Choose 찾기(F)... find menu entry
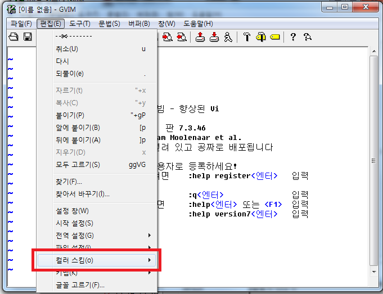This screenshot has width=383, height=294. [97, 182]
